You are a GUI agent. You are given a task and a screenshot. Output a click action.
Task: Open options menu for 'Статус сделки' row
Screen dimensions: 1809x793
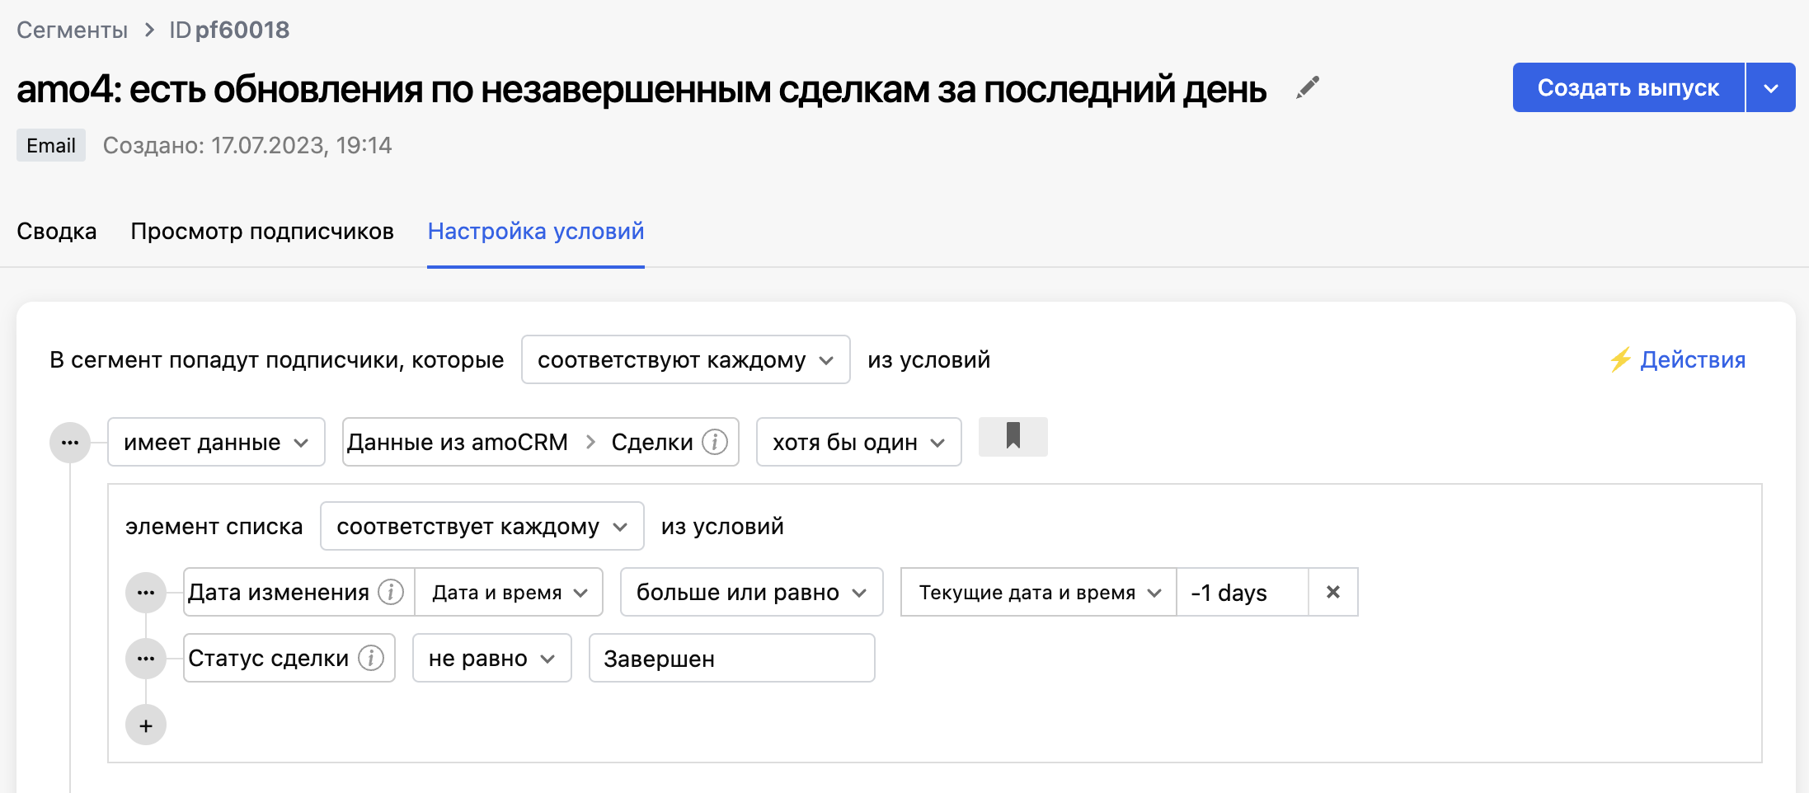pos(146,659)
